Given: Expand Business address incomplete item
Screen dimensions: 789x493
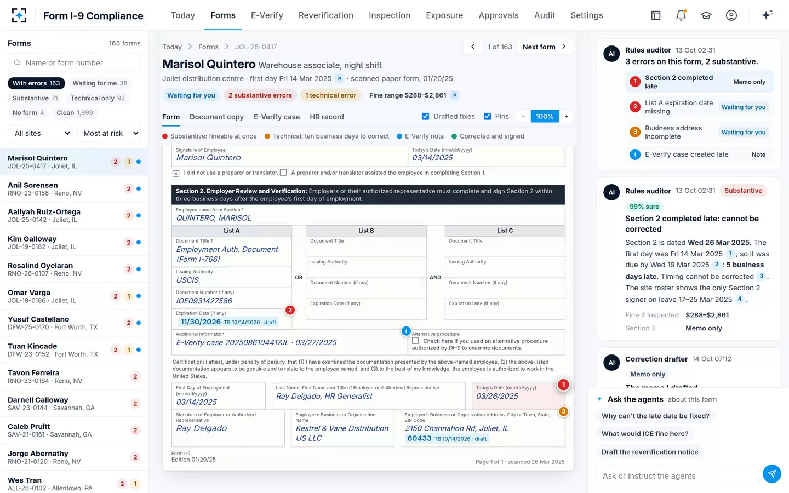Looking at the screenshot, I should point(699,132).
